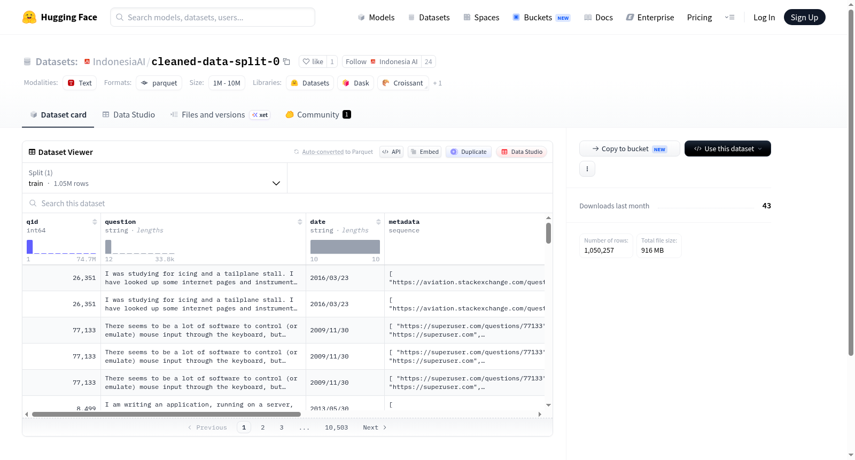Open the xet badge on Files tab

(260, 115)
